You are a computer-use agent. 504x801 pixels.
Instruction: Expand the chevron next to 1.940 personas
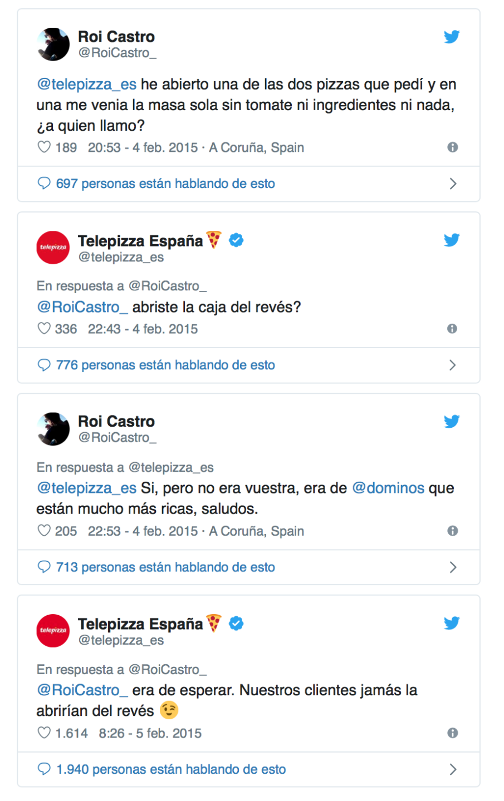point(453,769)
